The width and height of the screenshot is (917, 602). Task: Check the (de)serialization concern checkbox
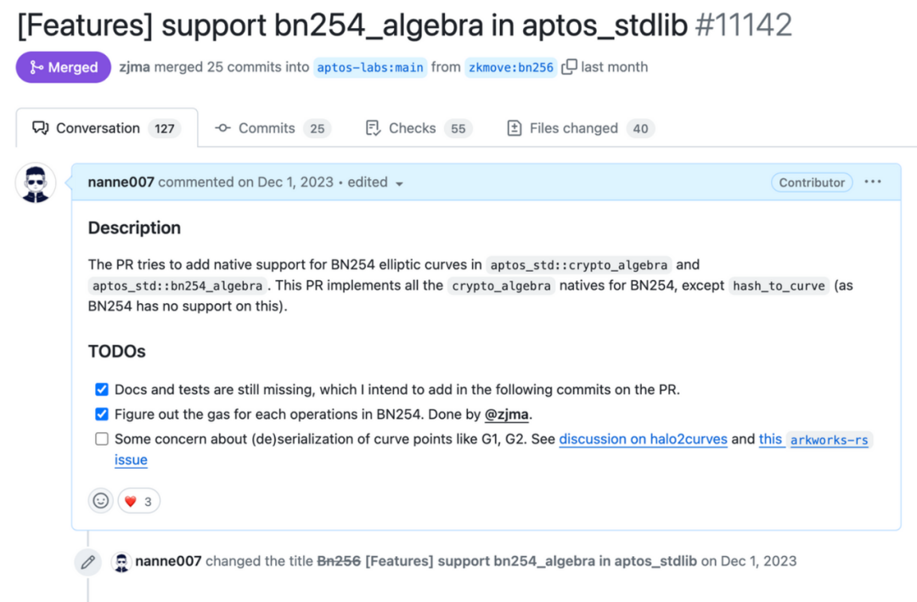point(102,439)
